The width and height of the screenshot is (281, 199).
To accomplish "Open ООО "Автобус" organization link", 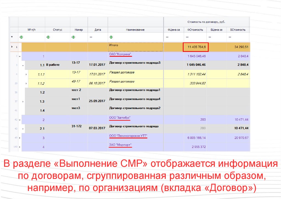I will tap(120, 118).
